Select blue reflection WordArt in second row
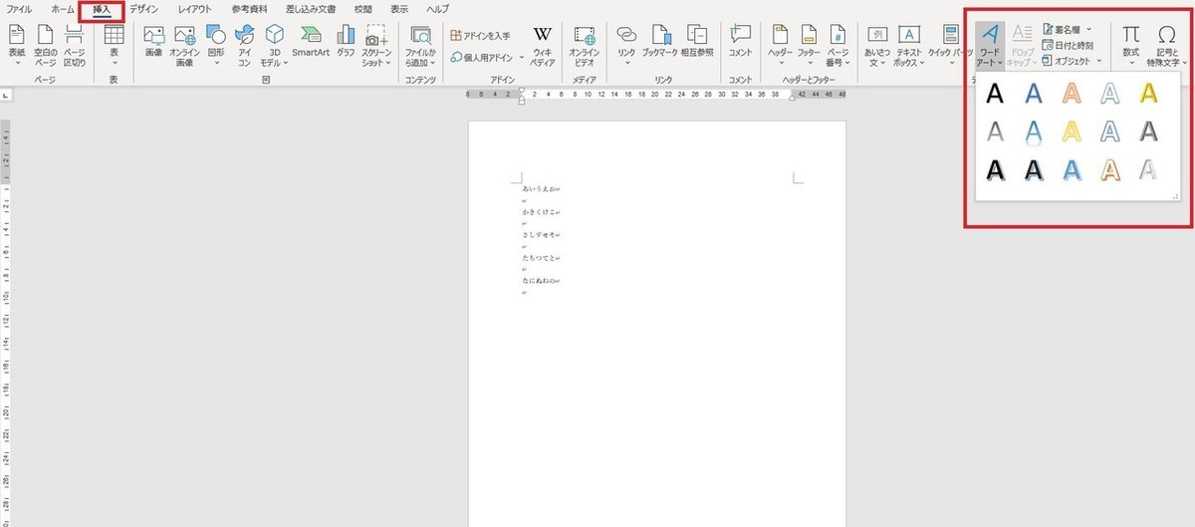Image resolution: width=1195 pixels, height=527 pixels. (x=1034, y=132)
